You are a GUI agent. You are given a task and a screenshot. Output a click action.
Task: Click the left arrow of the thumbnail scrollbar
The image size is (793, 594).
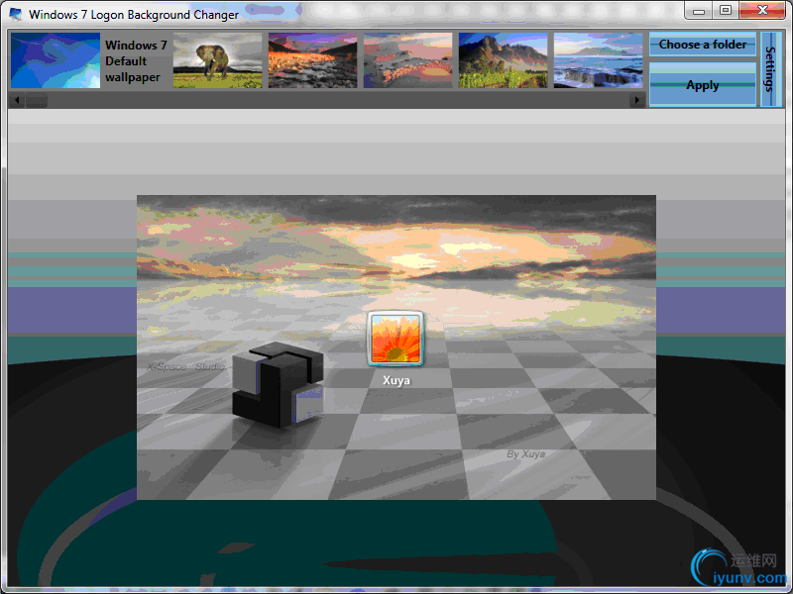(17, 100)
